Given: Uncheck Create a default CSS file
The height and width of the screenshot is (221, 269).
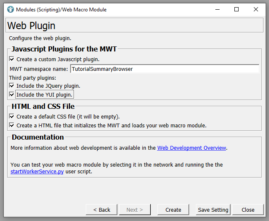Looking at the screenshot, I should (12, 116).
